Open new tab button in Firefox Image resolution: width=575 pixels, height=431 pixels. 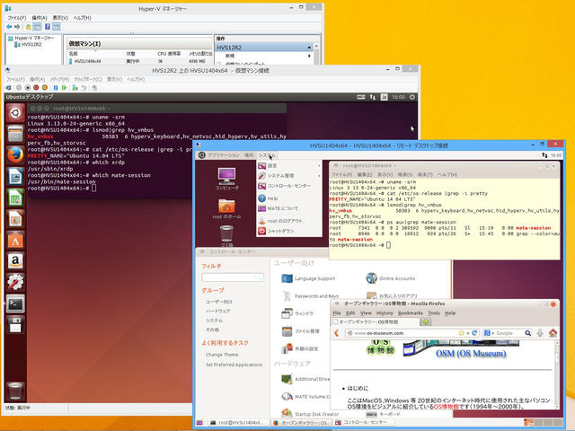(x=425, y=321)
